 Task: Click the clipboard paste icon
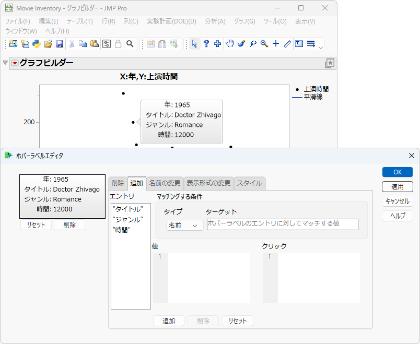[94, 44]
